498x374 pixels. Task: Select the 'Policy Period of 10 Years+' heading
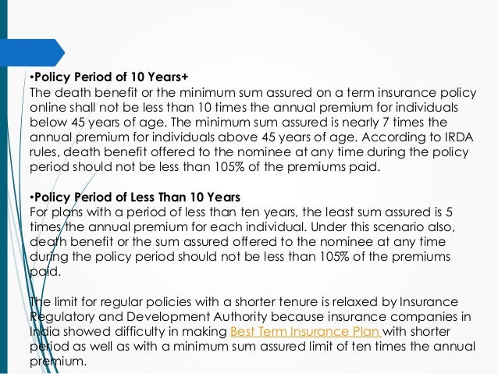tap(111, 77)
